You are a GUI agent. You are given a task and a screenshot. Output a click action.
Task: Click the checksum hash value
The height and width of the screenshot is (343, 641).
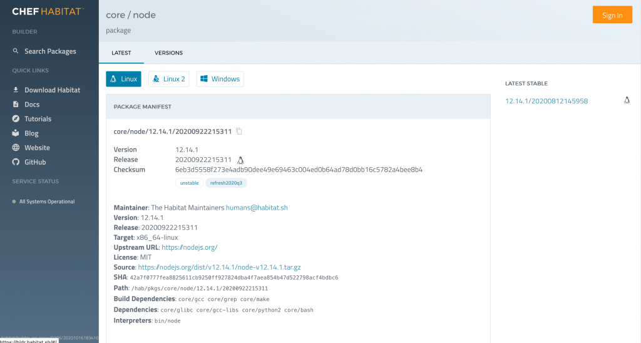click(x=299, y=170)
